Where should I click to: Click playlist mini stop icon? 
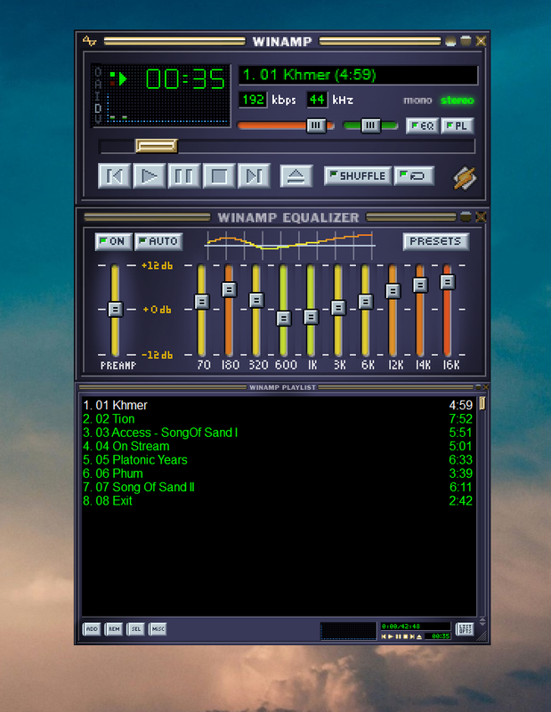click(406, 636)
